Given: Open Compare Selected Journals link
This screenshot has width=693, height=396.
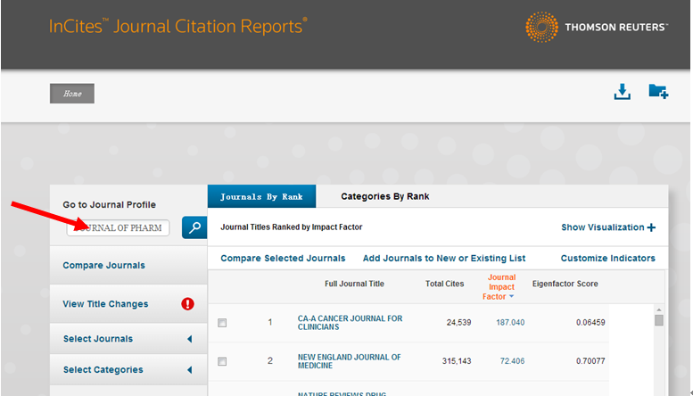Looking at the screenshot, I should [x=283, y=259].
